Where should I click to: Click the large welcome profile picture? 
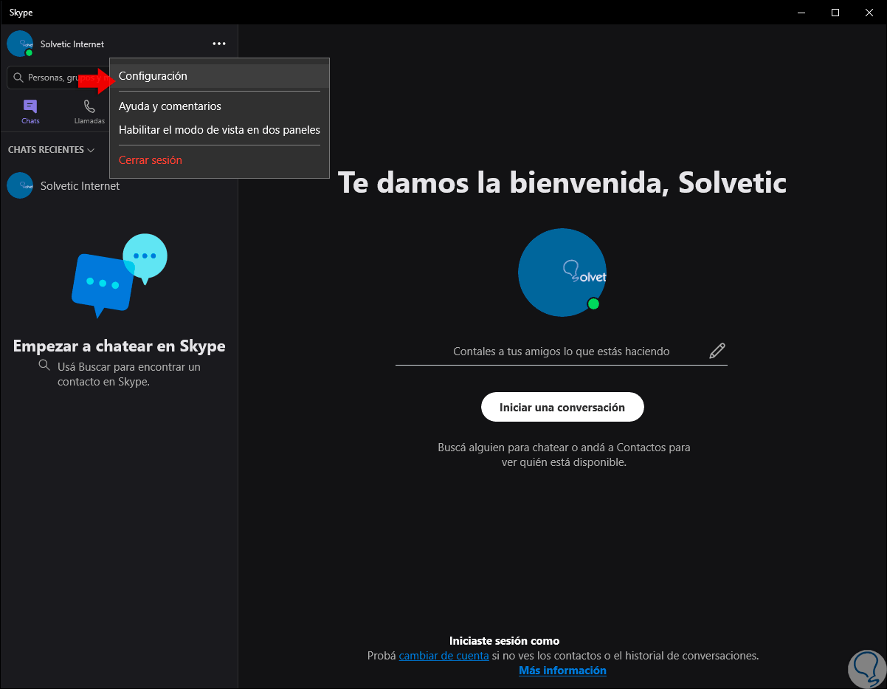pyautogui.click(x=562, y=272)
